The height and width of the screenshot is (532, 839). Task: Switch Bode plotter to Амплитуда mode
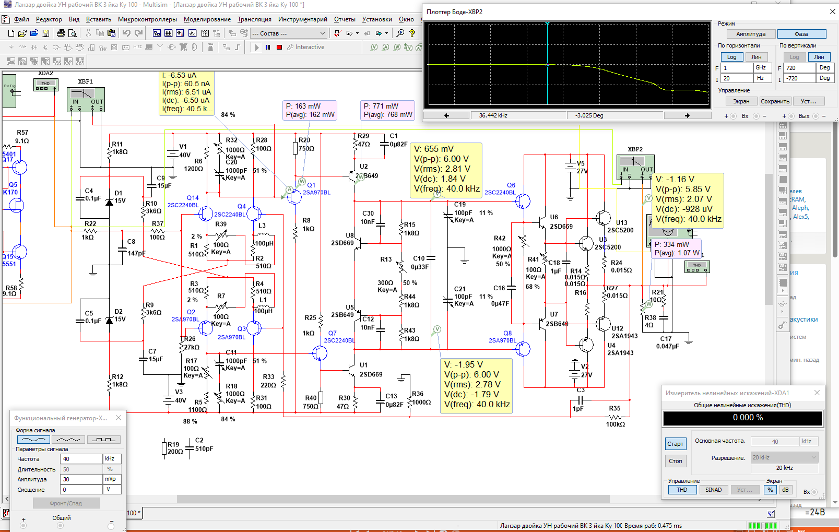[x=751, y=34]
